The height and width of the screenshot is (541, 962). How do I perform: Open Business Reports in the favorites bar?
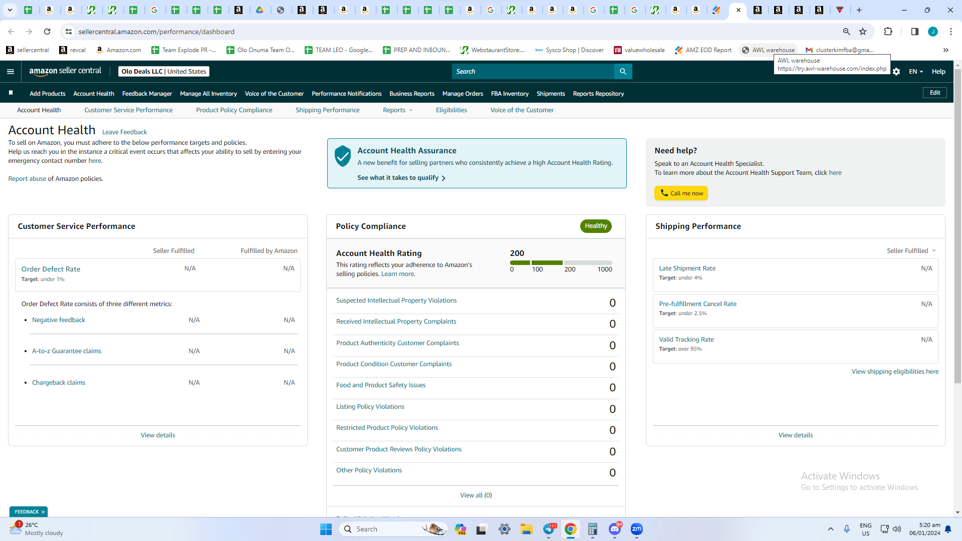tap(412, 94)
